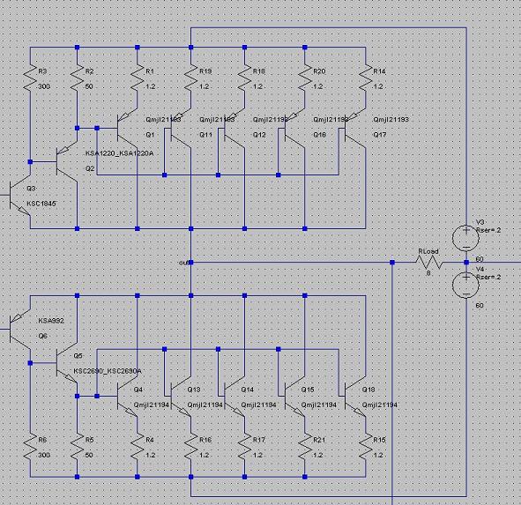Click the "1.2" value of R15

click(x=377, y=455)
